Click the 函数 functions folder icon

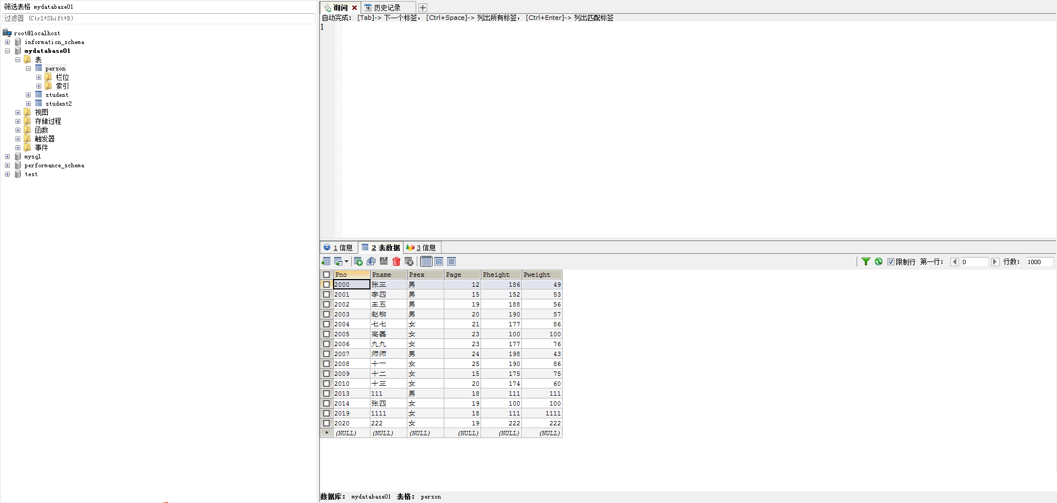click(x=28, y=130)
